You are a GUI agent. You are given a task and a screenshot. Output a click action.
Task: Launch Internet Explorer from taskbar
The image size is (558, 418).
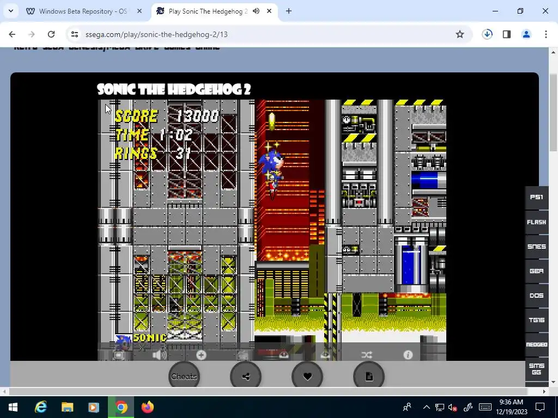[x=40, y=407]
